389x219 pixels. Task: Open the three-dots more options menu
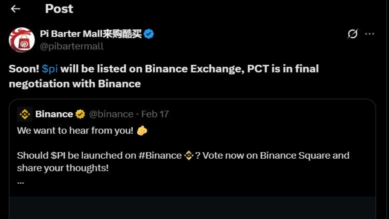pos(370,34)
